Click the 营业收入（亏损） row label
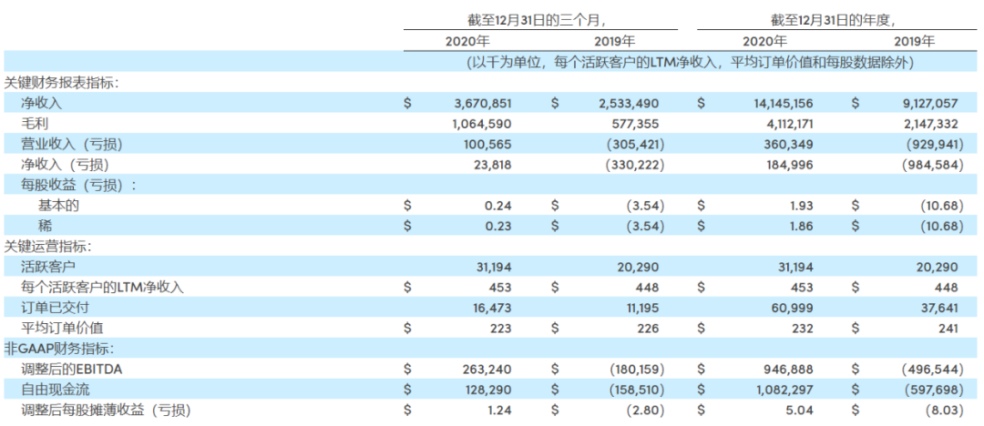This screenshot has height=426, width=984. (x=71, y=144)
